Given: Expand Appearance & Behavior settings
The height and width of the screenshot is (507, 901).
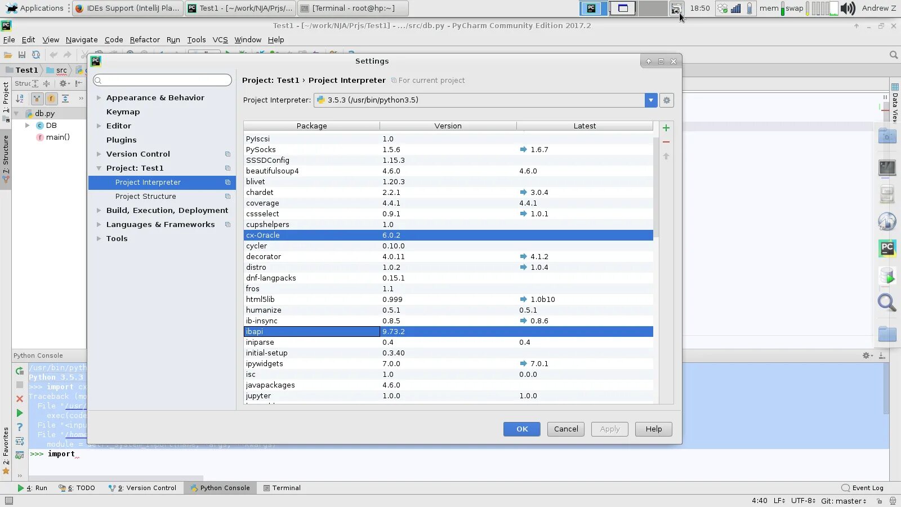Looking at the screenshot, I should [99, 98].
